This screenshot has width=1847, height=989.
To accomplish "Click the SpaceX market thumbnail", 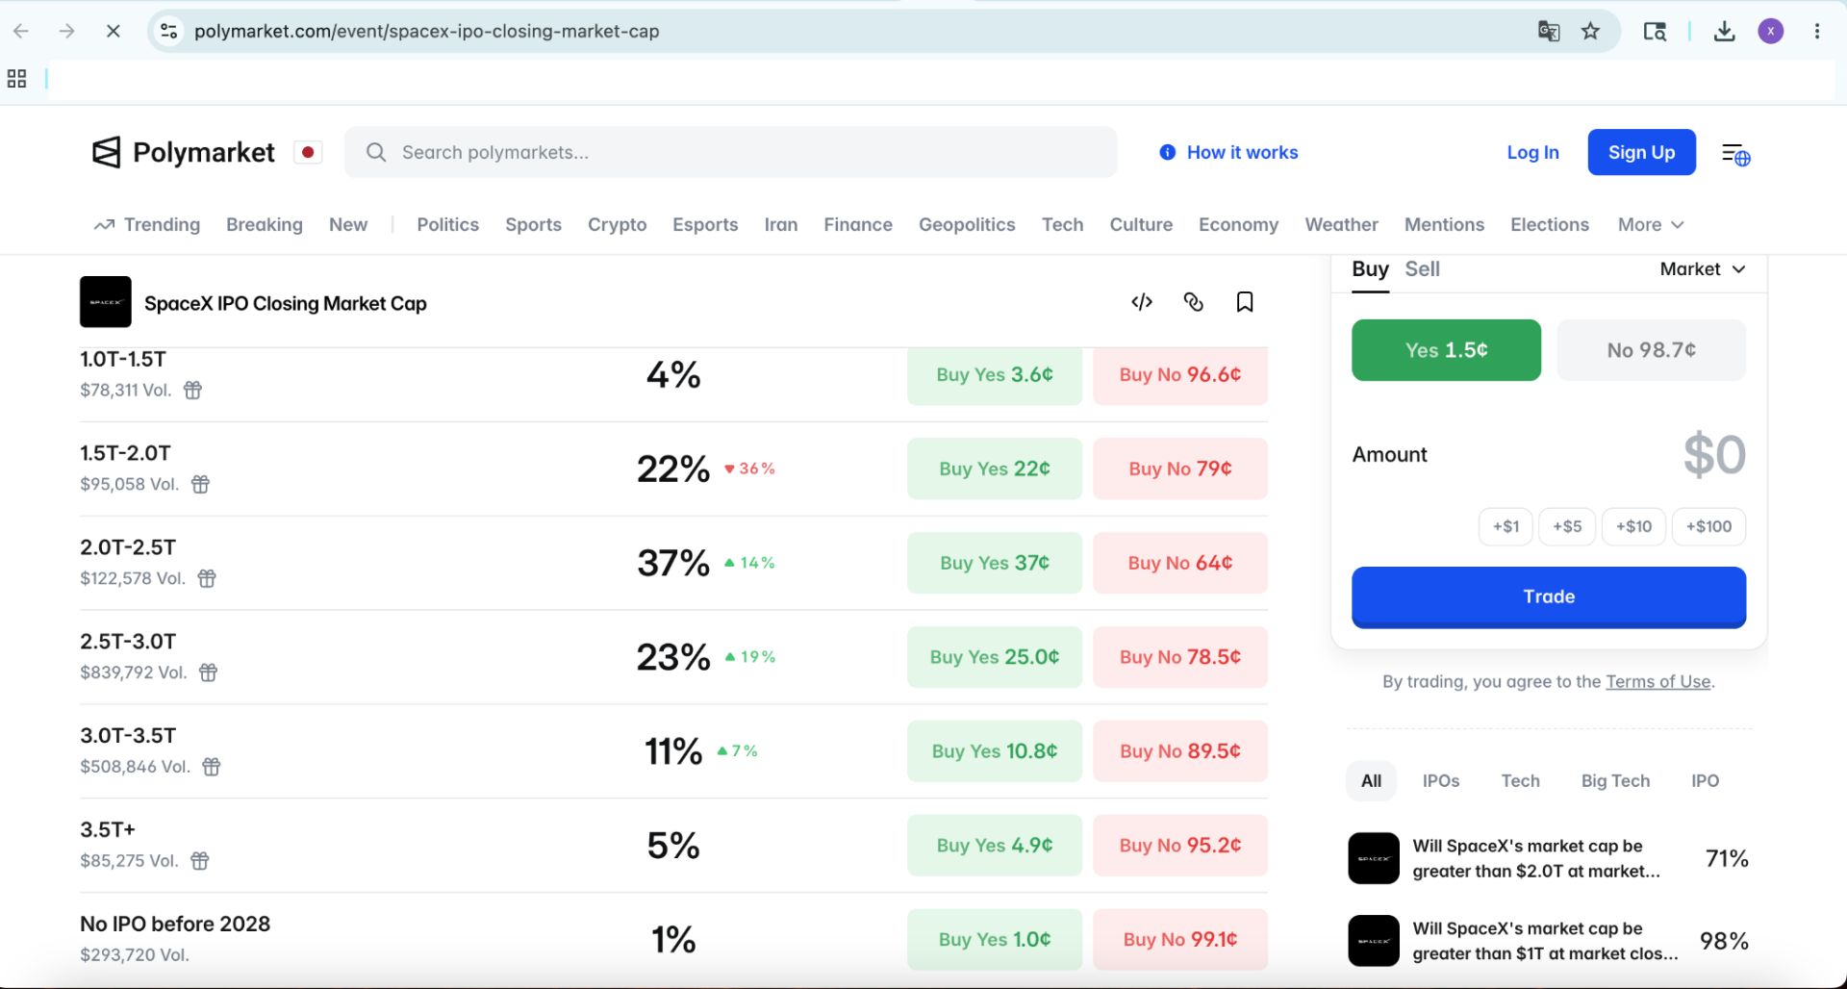I will pyautogui.click(x=106, y=302).
